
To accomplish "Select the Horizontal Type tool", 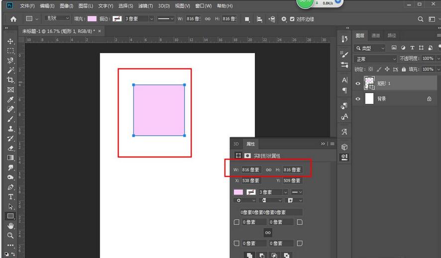I will [x=10, y=197].
